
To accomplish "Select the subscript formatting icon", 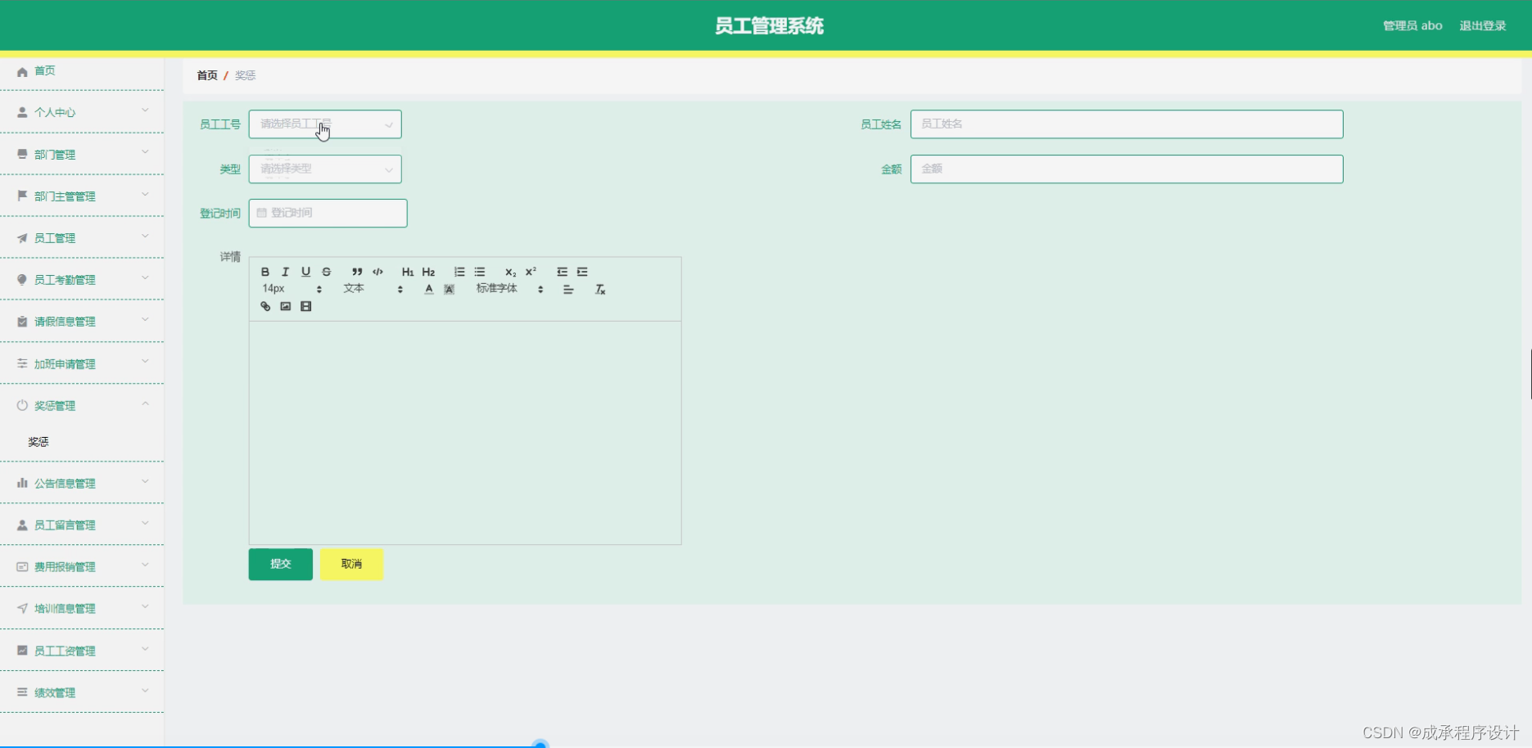I will [x=509, y=272].
